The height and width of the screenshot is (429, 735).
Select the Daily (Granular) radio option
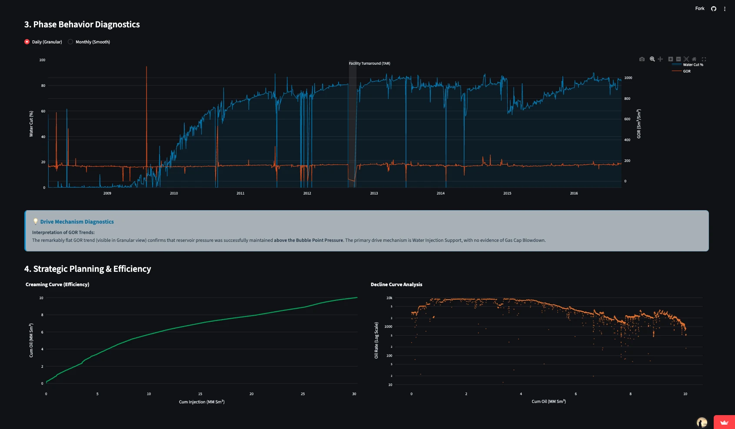click(x=43, y=42)
